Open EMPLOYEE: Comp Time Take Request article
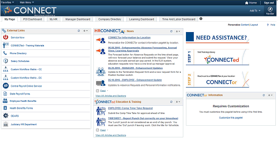This screenshot has height=156, width=278. tap(130, 108)
